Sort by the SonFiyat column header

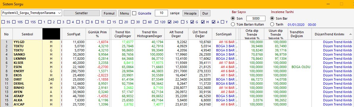tap(74, 34)
